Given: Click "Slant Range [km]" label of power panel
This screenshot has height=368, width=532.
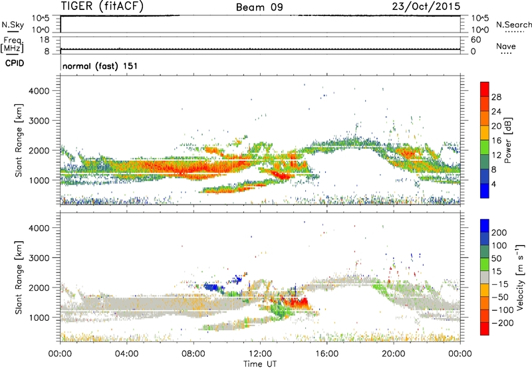Looking at the screenshot, I should tap(19, 140).
